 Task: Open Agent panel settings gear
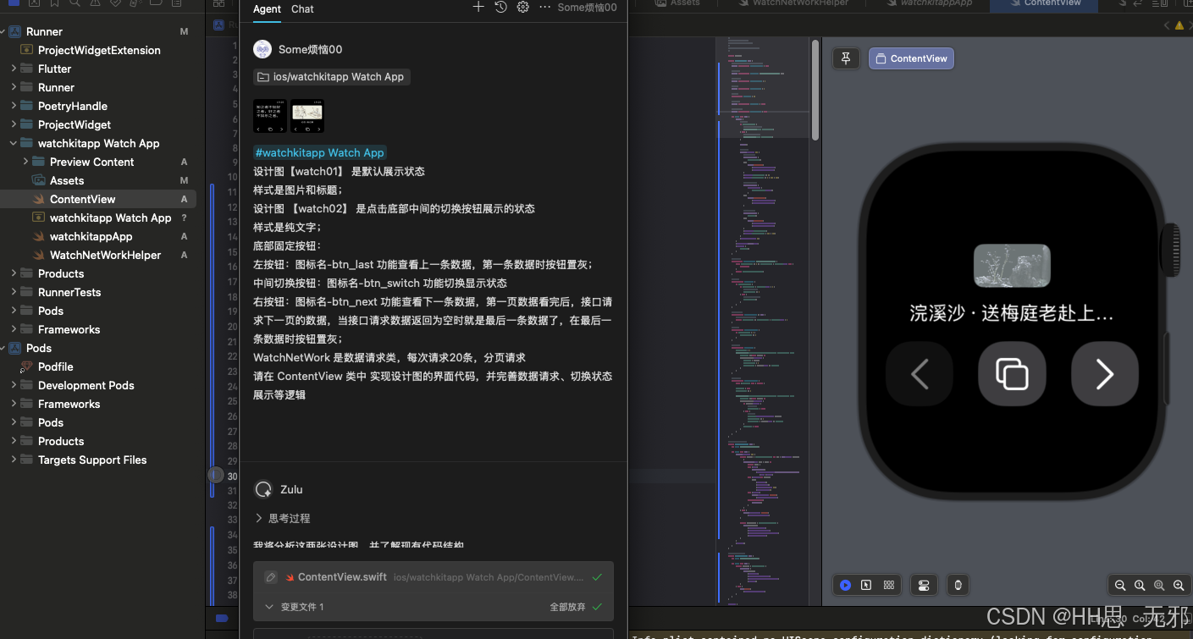[523, 7]
